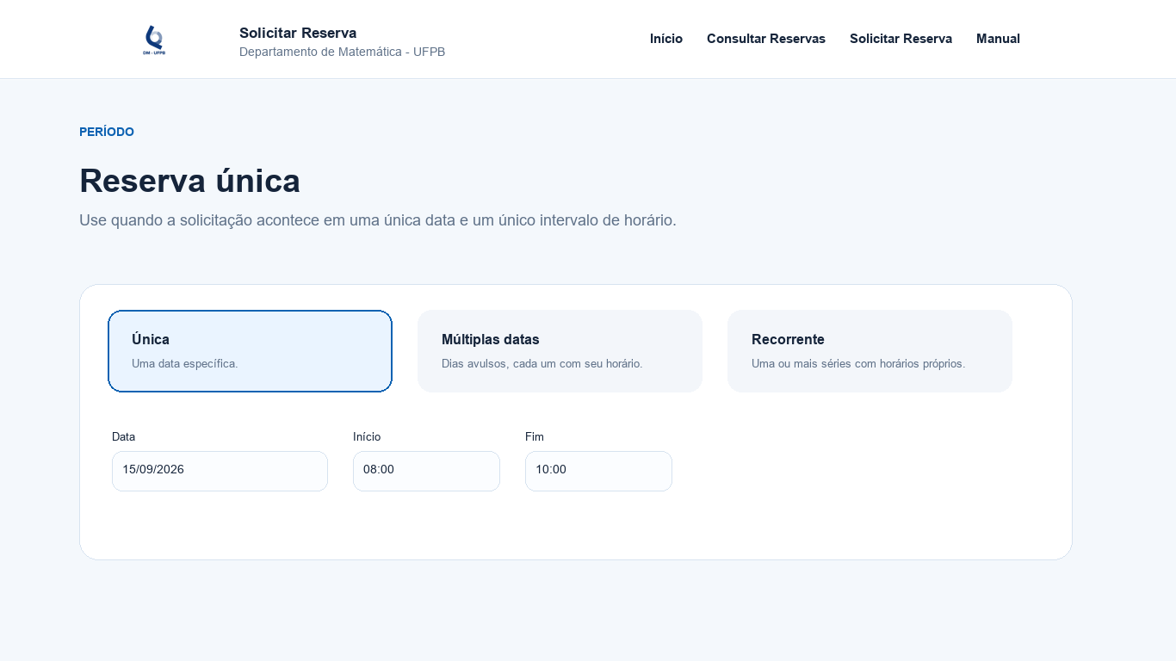Click the DM-UFPB logo icon
This screenshot has width=1176, height=661.
(154, 40)
